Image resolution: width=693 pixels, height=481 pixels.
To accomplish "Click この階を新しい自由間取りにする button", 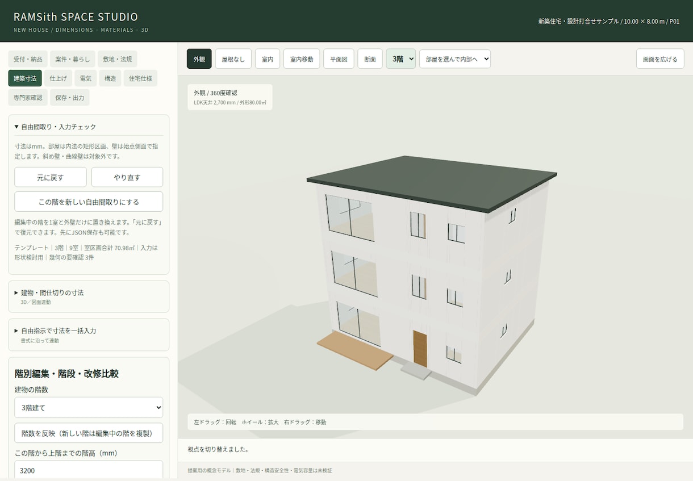I will (x=89, y=202).
